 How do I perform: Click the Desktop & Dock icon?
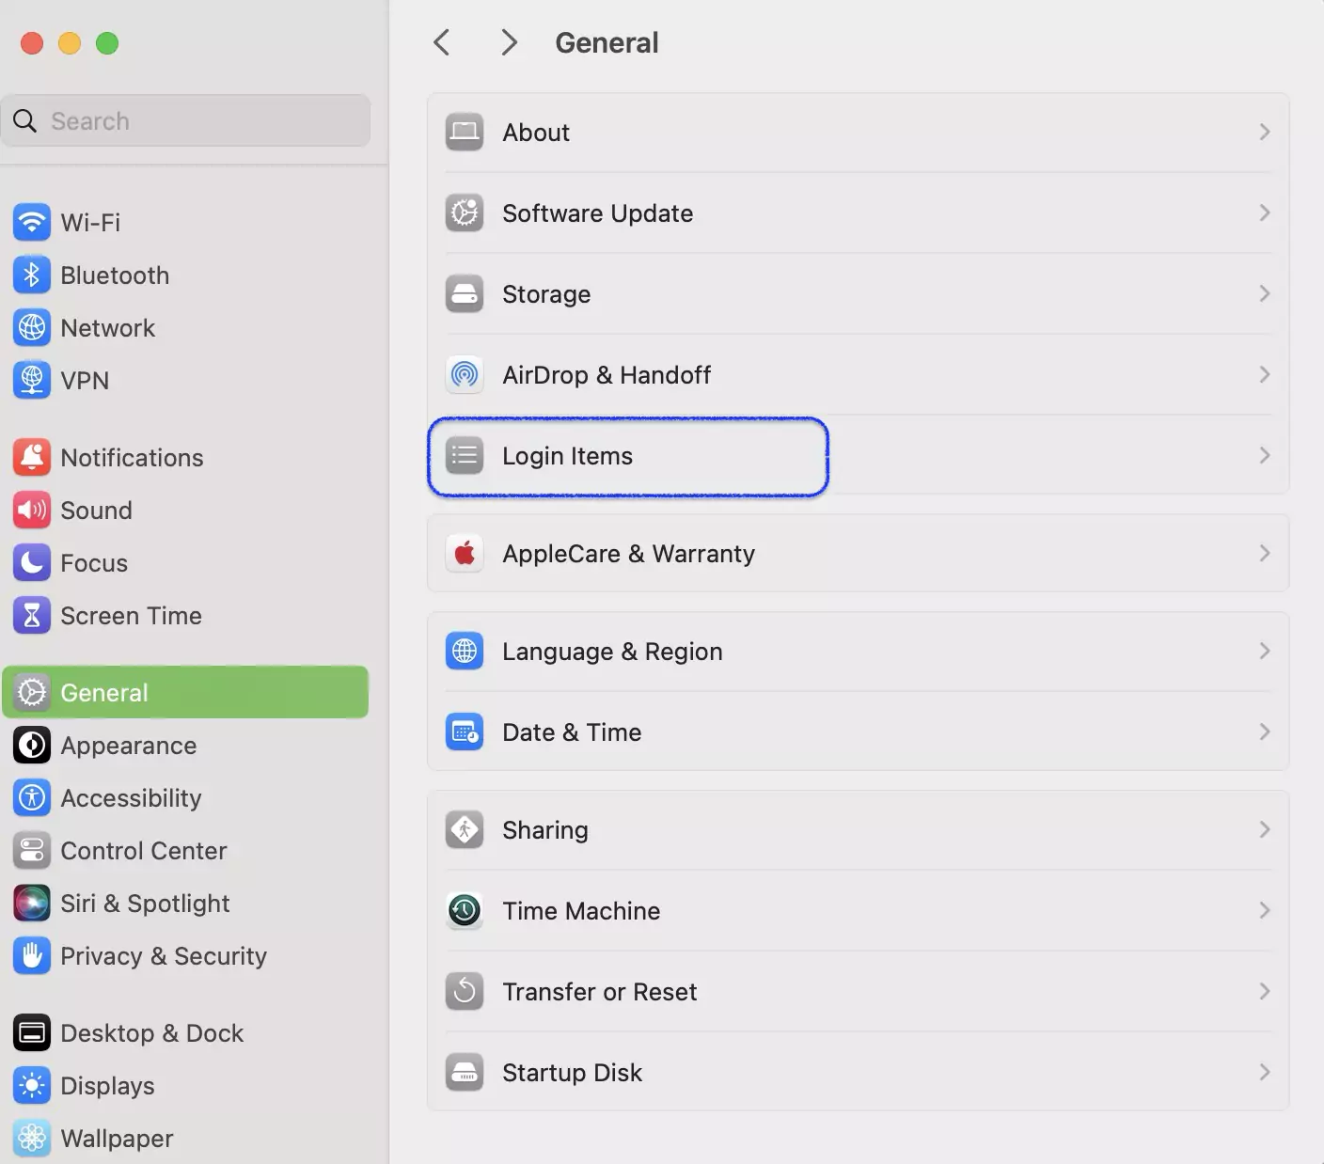32,1033
